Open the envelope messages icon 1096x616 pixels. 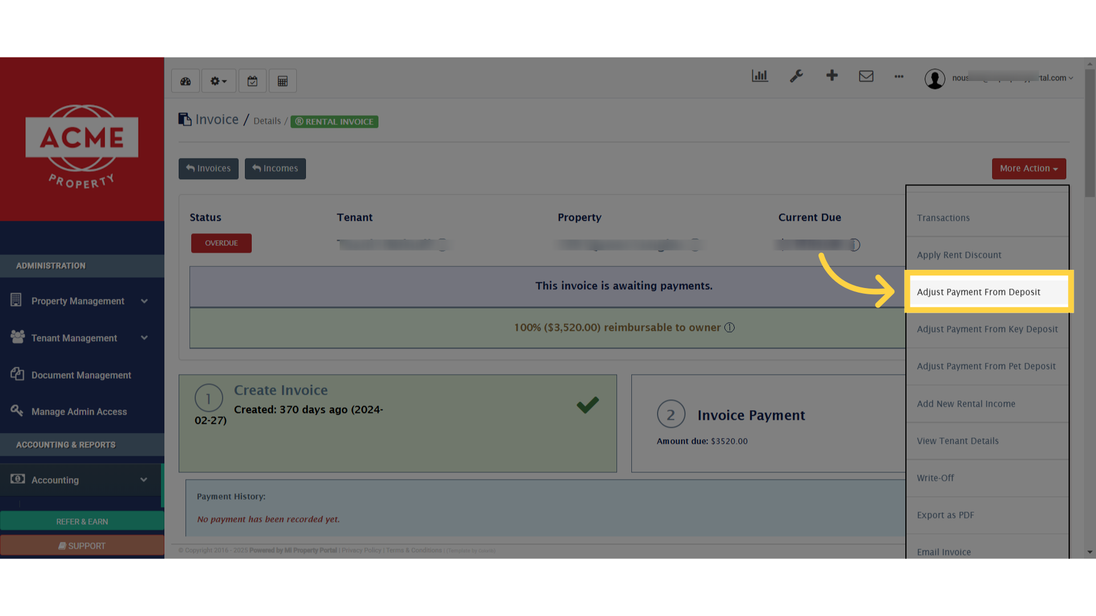(866, 76)
